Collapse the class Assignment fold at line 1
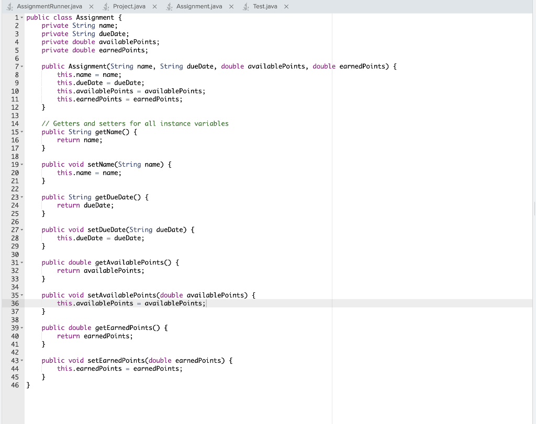Viewport: 536px width, 424px height. point(22,17)
